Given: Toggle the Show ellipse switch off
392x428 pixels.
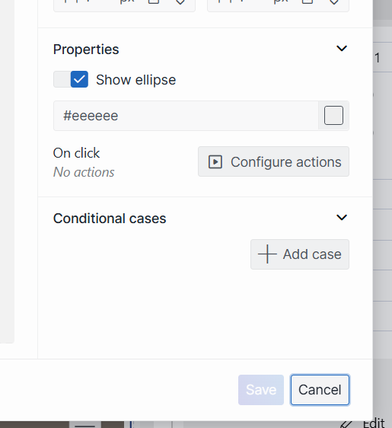Looking at the screenshot, I should [71, 79].
